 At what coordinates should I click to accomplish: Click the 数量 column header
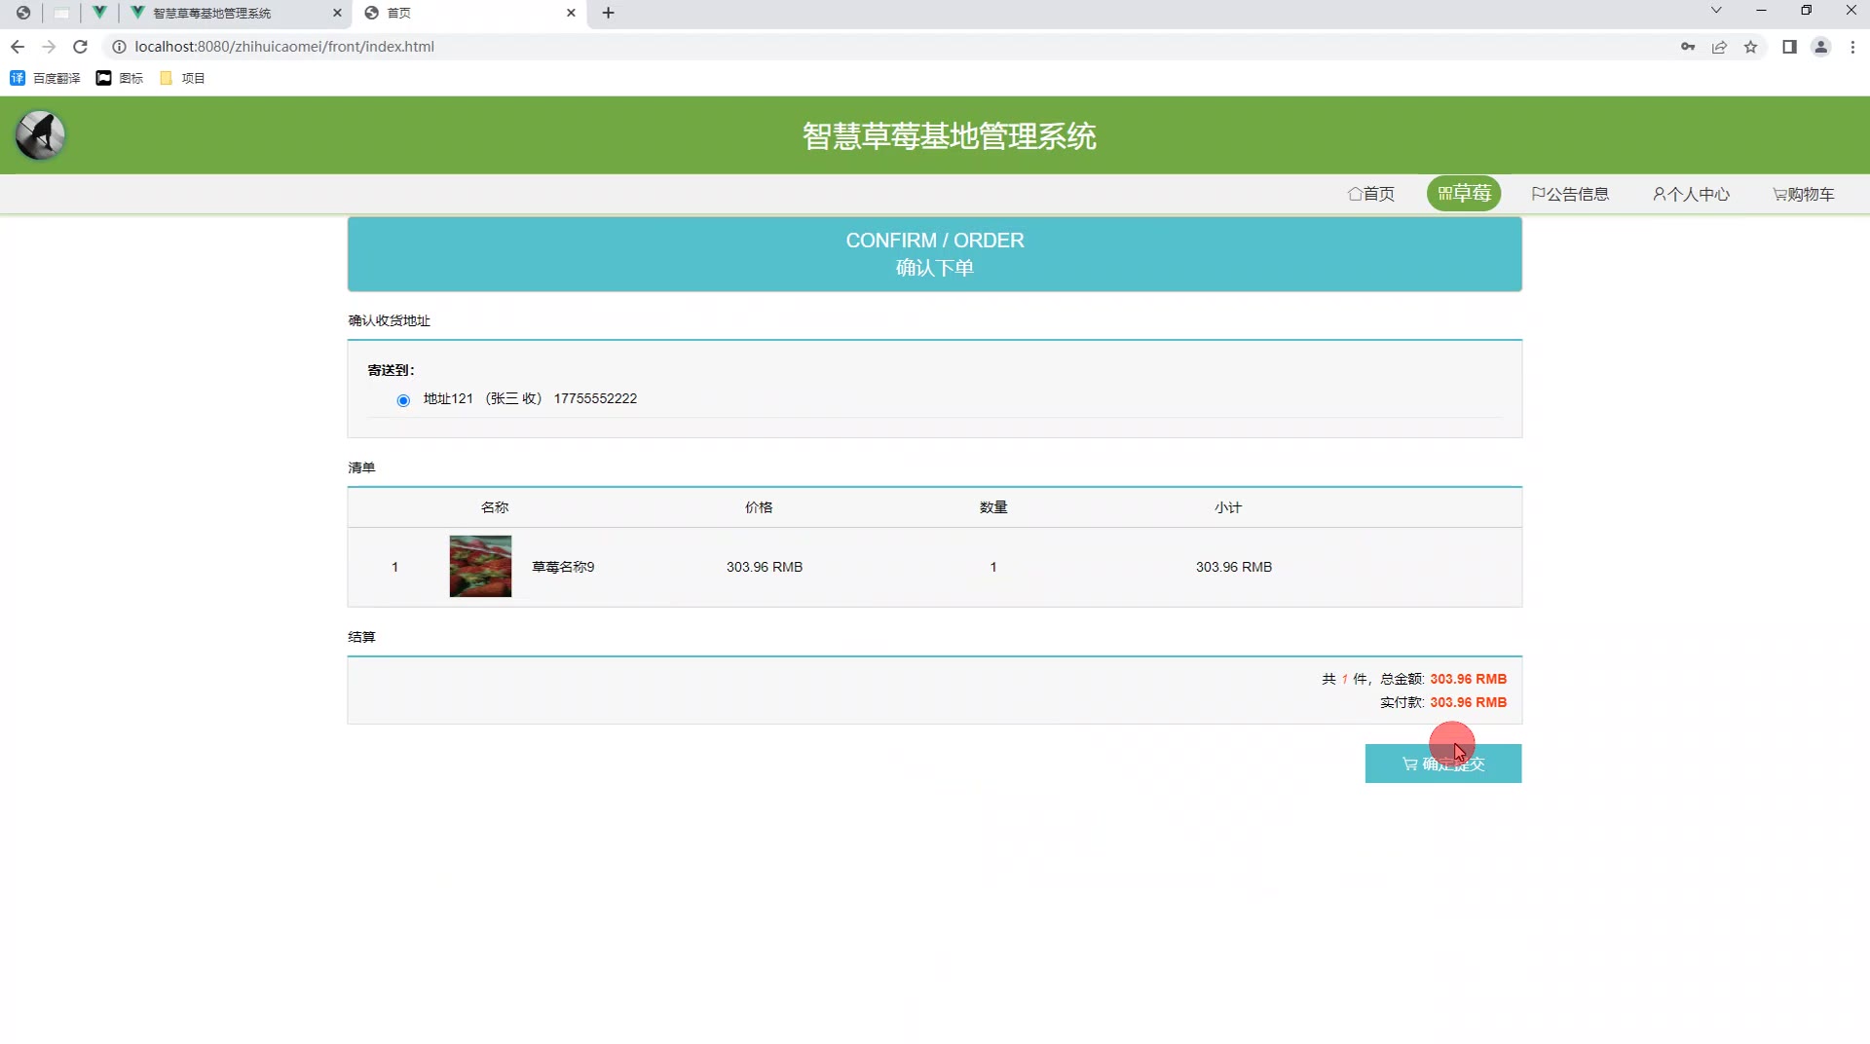coord(993,507)
